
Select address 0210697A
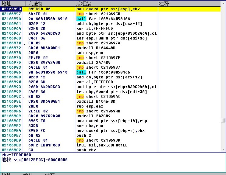coord(11,58)
